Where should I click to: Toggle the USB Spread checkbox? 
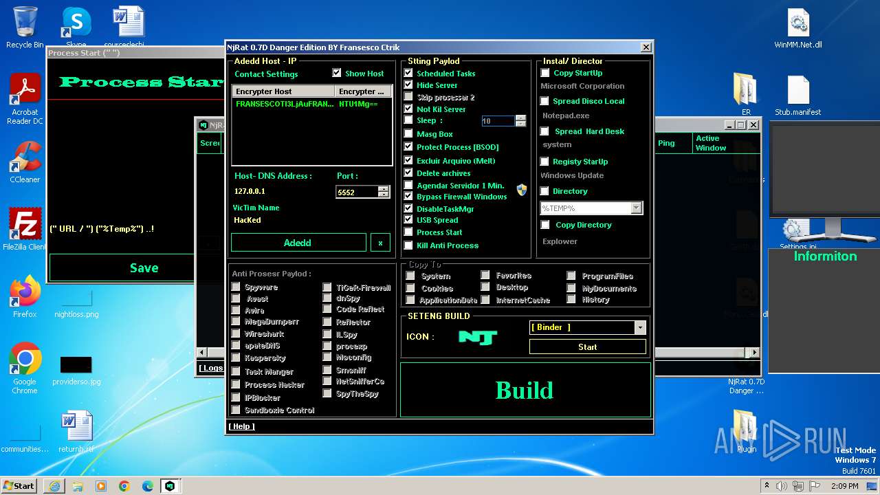pyautogui.click(x=408, y=220)
